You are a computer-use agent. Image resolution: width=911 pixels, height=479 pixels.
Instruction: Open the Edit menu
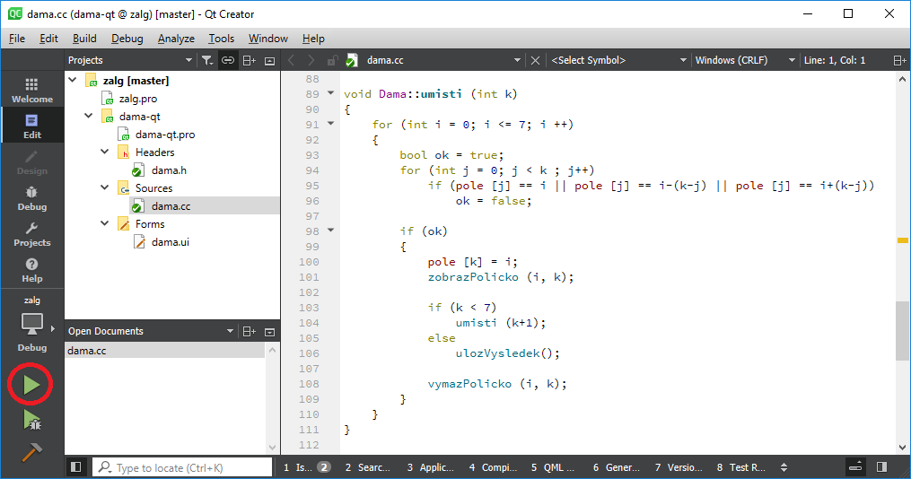click(x=48, y=39)
